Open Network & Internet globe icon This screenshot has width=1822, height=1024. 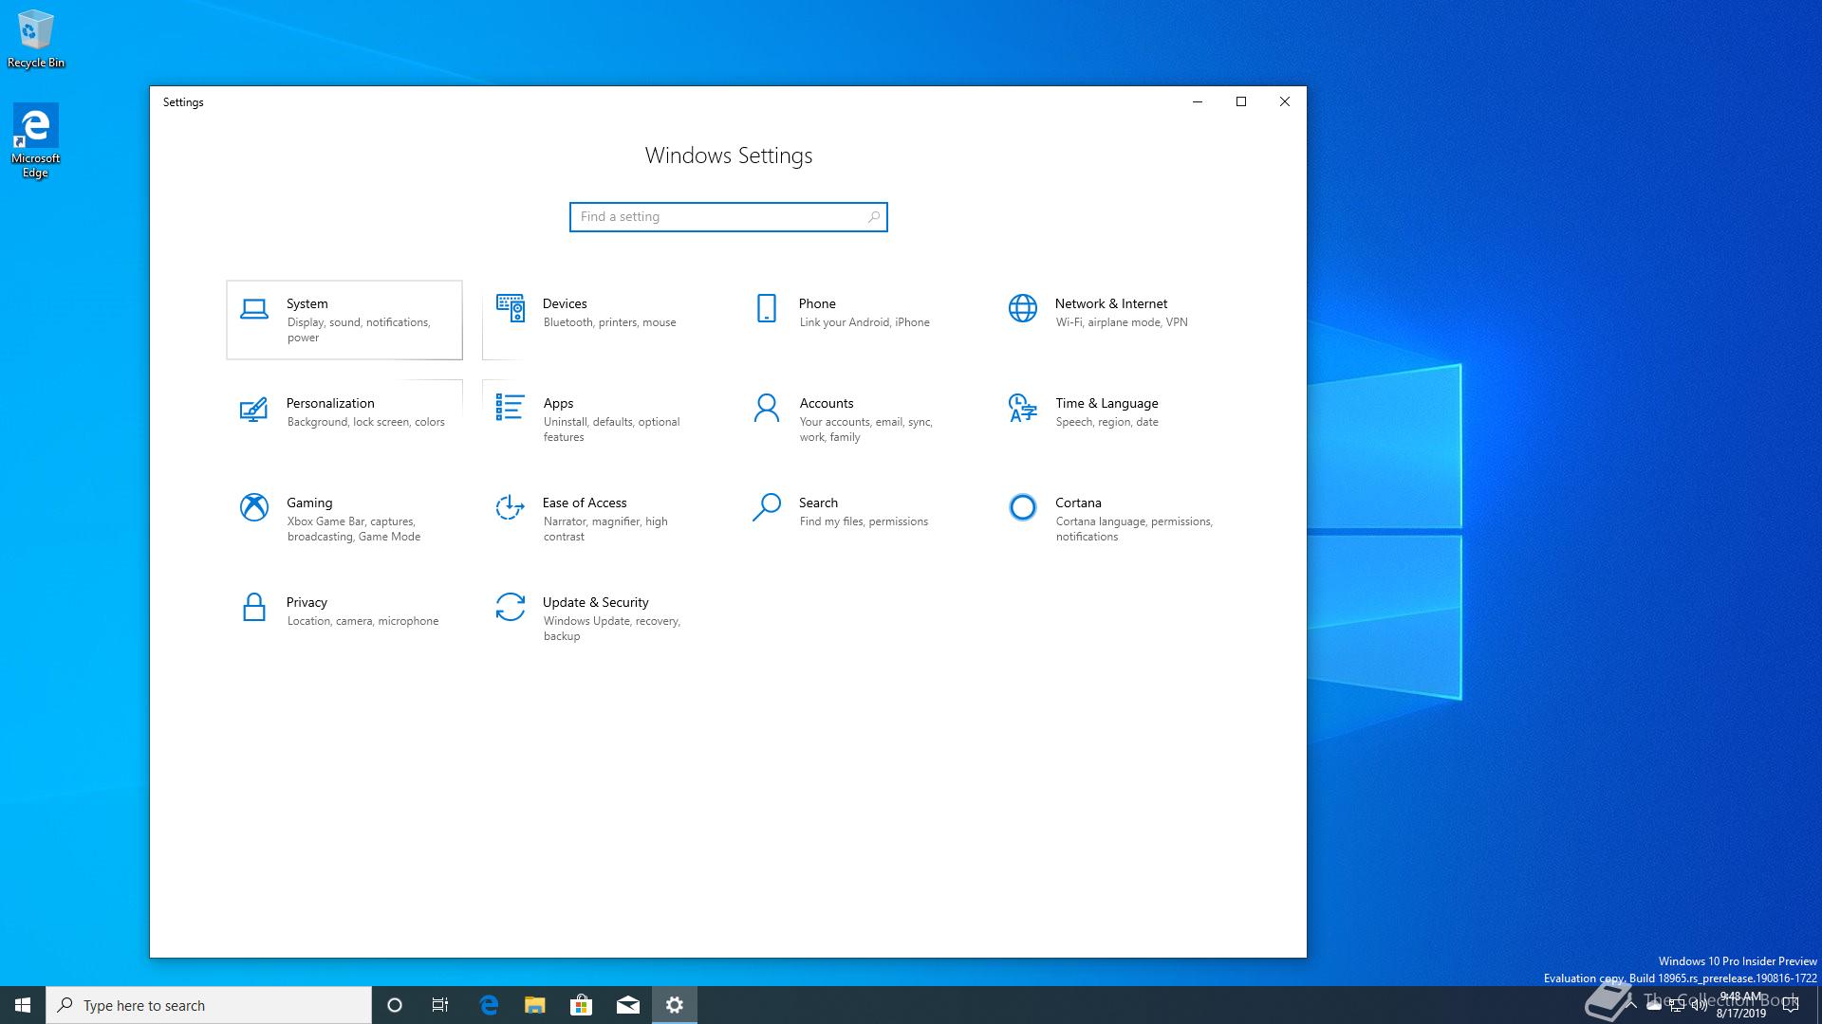point(1022,308)
